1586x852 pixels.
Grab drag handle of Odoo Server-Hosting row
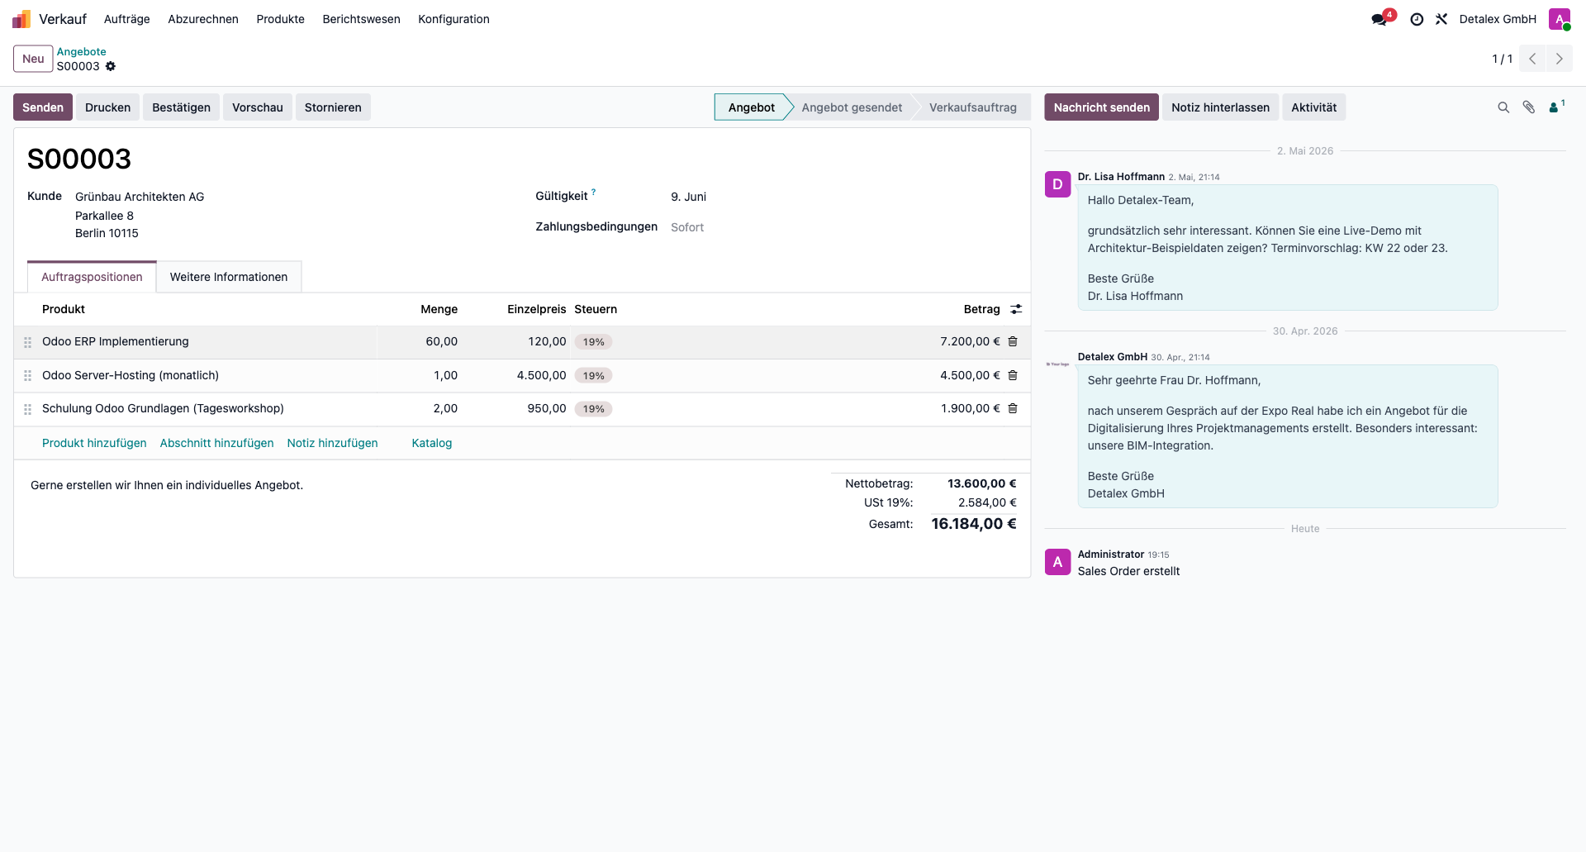[27, 375]
